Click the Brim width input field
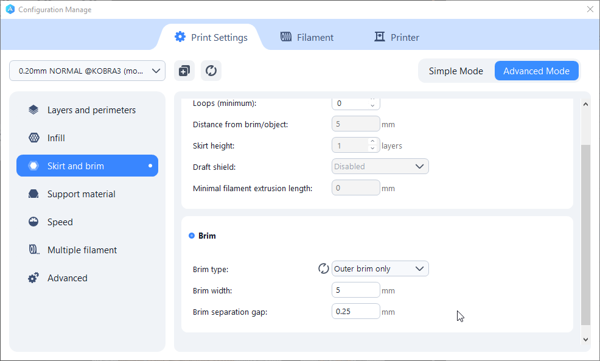Image resolution: width=600 pixels, height=361 pixels. (x=356, y=290)
